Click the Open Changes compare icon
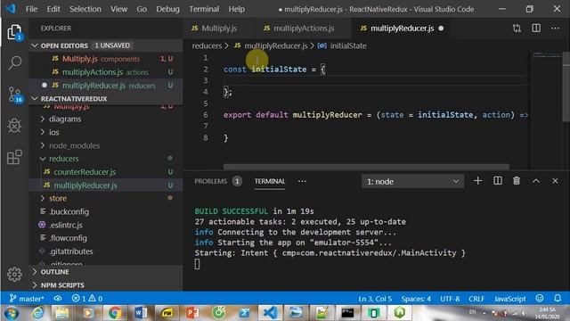The image size is (570, 321). (x=517, y=29)
